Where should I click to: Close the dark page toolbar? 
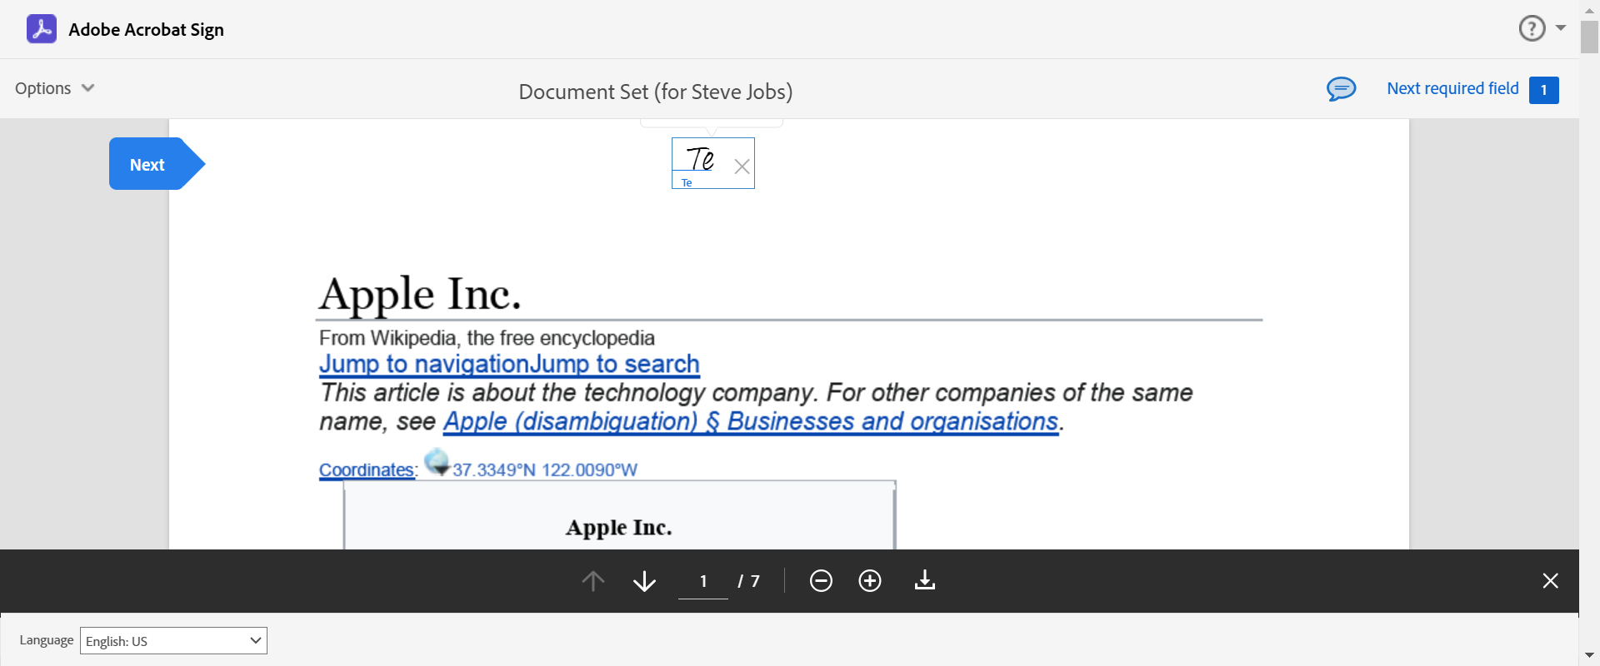click(1550, 580)
